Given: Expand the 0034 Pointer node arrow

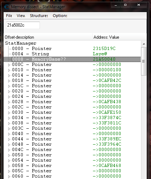Looking at the screenshot, I should click(9, 118).
